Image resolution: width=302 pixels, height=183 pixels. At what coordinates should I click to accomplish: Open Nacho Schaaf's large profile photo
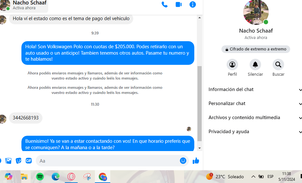(256, 12)
